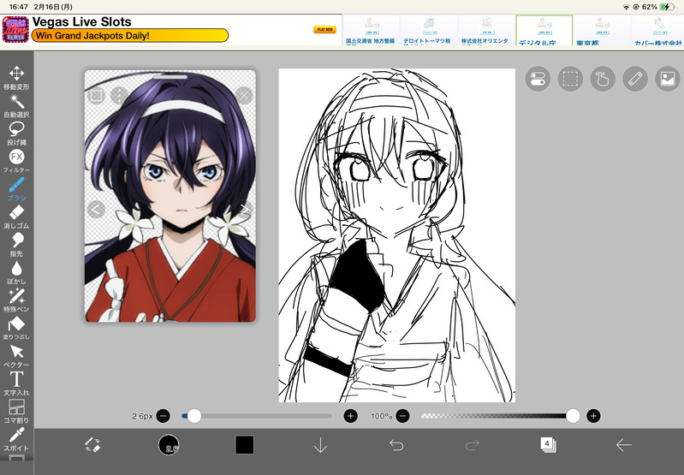
Task: Decrease brush size with minus button
Action: pos(164,416)
